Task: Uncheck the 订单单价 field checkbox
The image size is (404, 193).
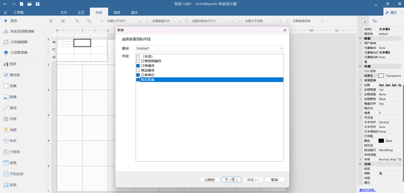Action: click(138, 75)
